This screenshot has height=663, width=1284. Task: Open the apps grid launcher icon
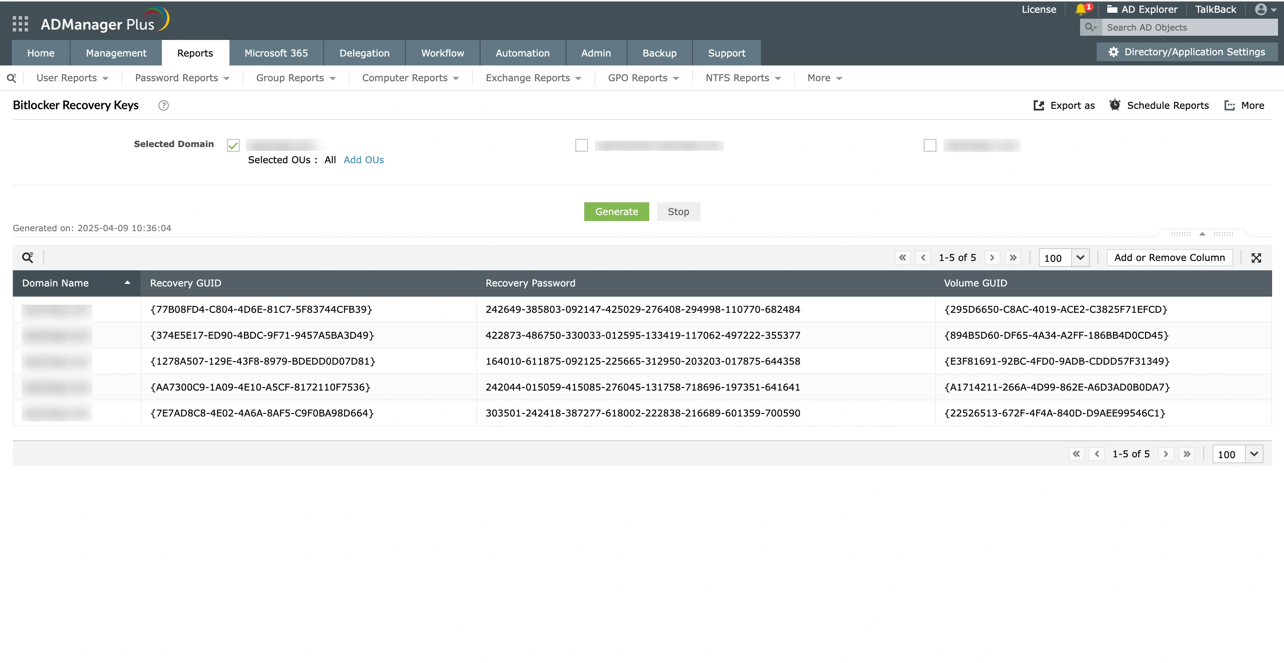pyautogui.click(x=20, y=23)
